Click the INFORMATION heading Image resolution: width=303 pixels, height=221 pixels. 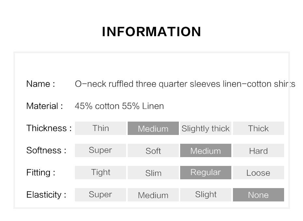point(151,32)
